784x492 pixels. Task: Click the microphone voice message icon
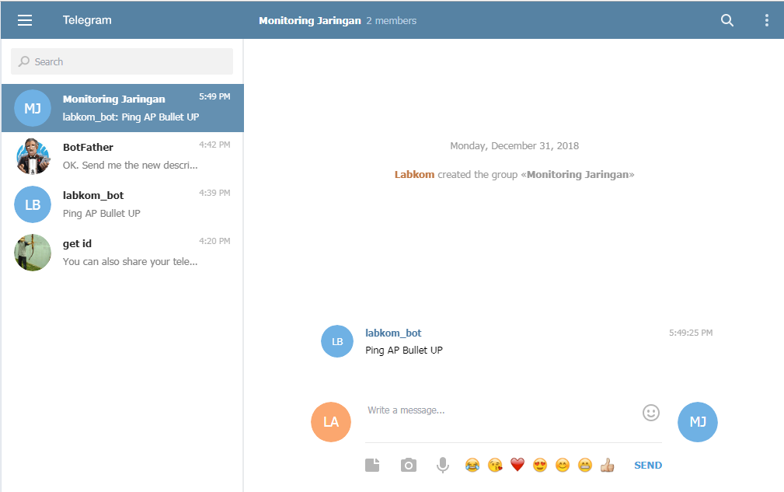(x=442, y=465)
